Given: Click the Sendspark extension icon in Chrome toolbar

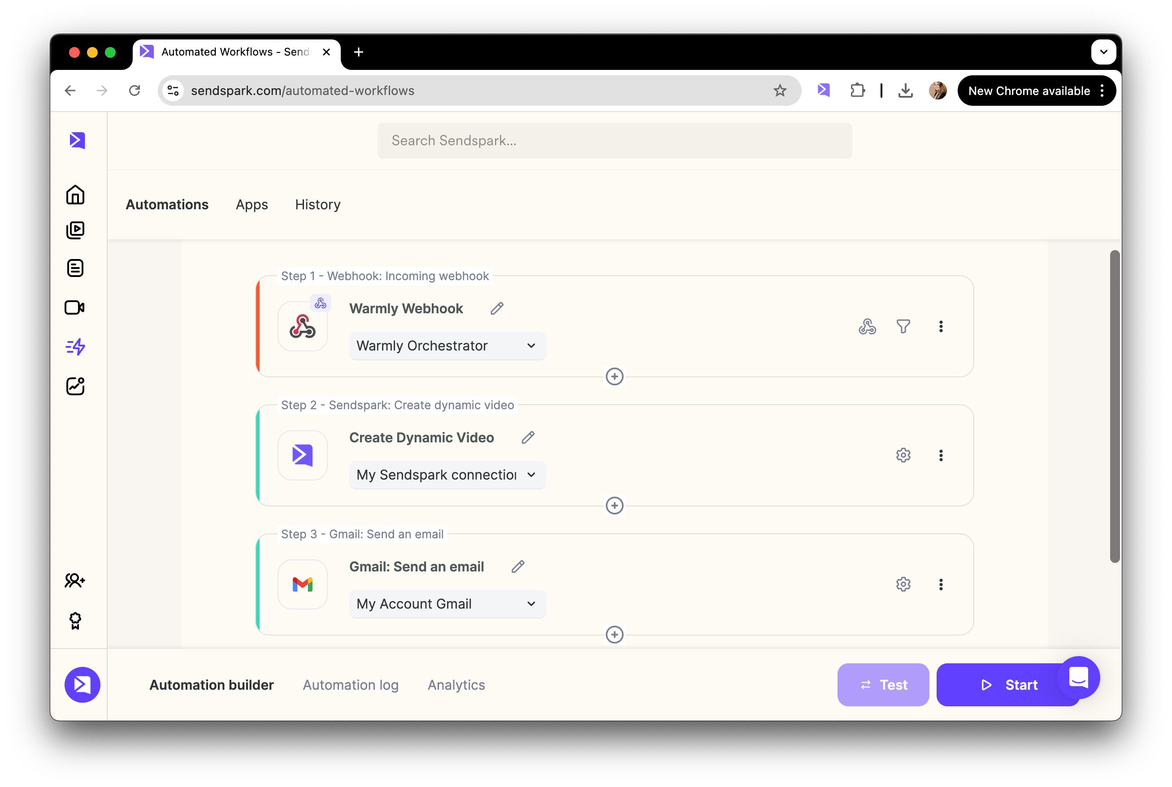Looking at the screenshot, I should point(824,91).
